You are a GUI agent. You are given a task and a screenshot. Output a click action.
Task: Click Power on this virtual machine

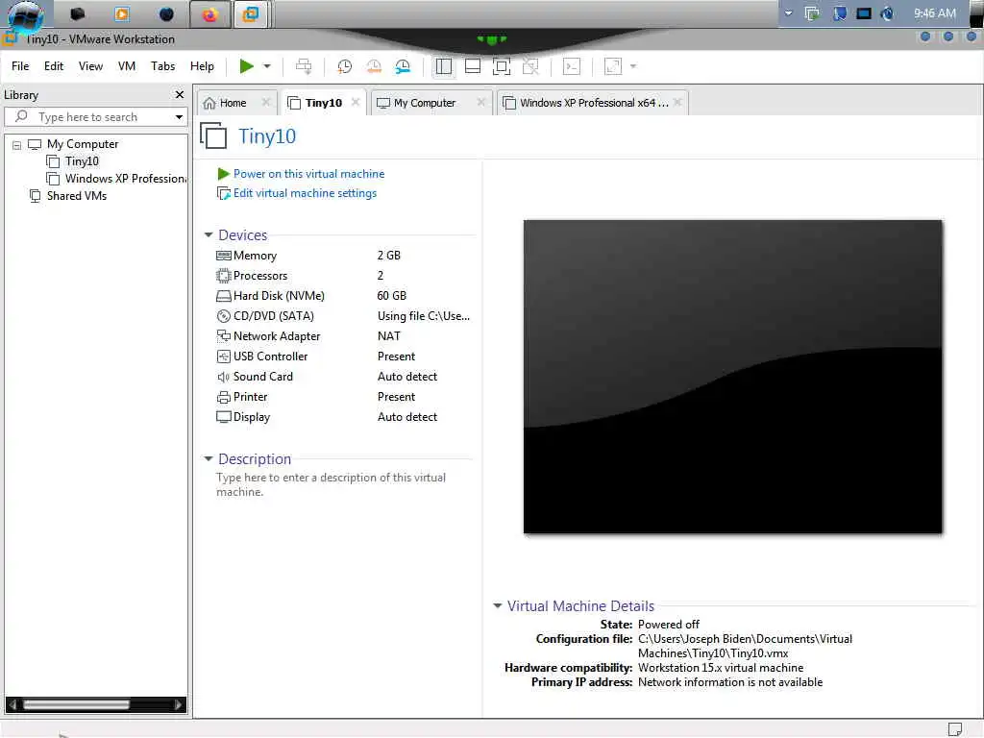click(x=308, y=174)
